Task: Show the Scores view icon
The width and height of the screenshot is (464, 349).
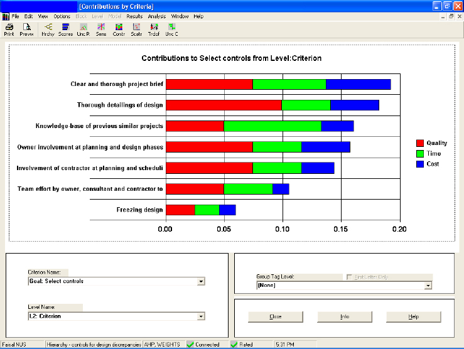Action: pos(65,30)
